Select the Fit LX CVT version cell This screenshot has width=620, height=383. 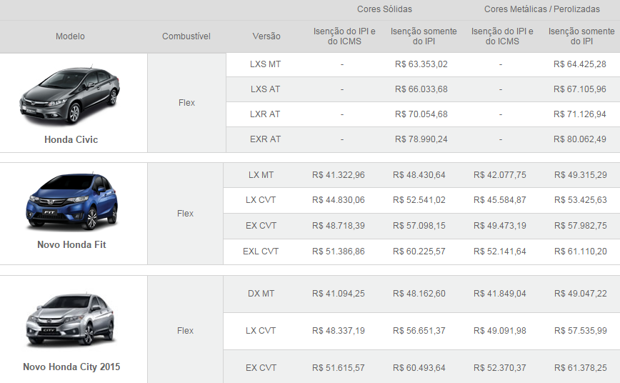click(x=261, y=200)
